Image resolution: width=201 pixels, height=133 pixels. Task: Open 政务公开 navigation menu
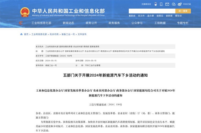(x=91, y=23)
